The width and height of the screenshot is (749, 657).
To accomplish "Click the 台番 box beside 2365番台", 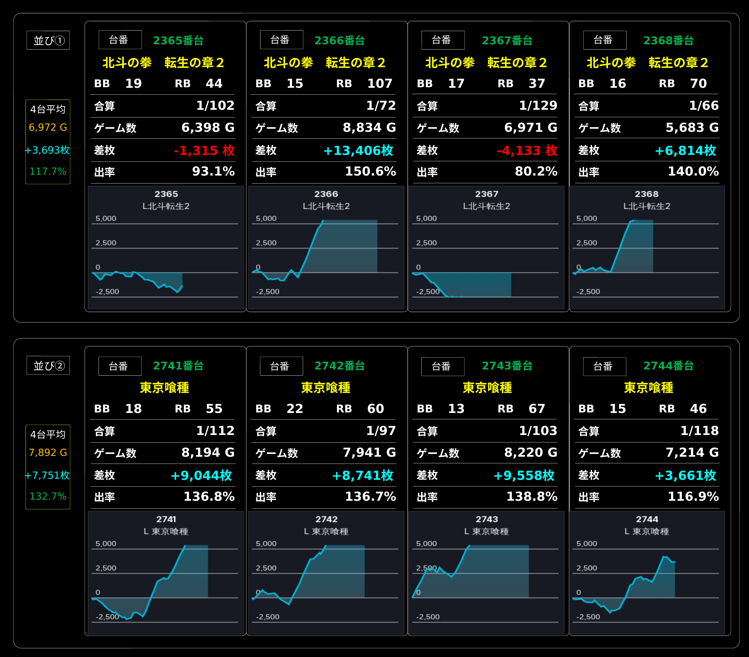I will pyautogui.click(x=120, y=40).
